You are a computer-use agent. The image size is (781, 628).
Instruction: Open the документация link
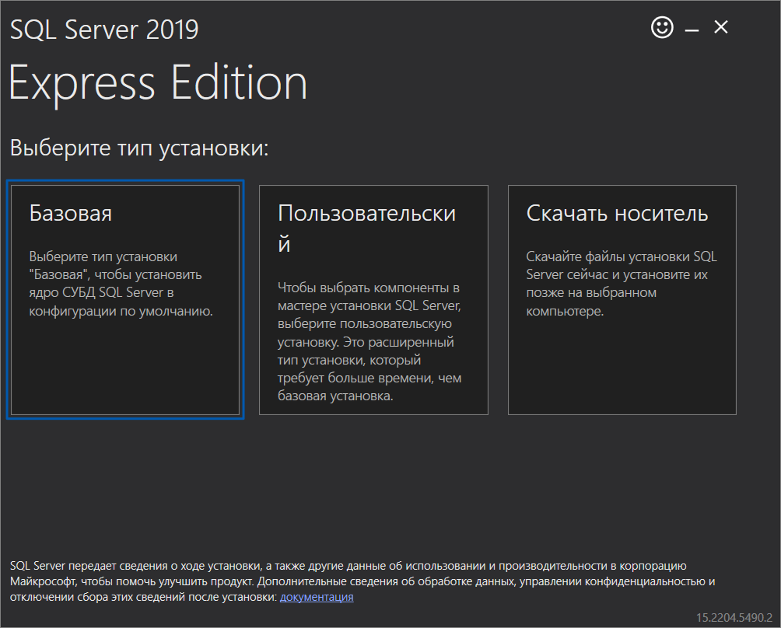pos(317,597)
